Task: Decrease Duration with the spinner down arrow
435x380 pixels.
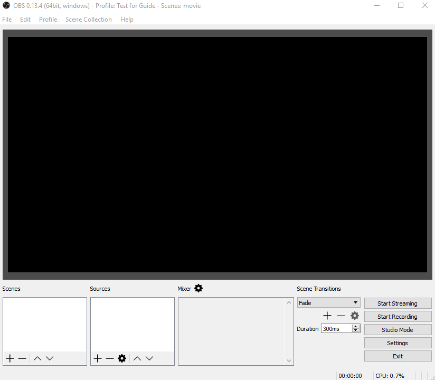Action: [356, 330]
